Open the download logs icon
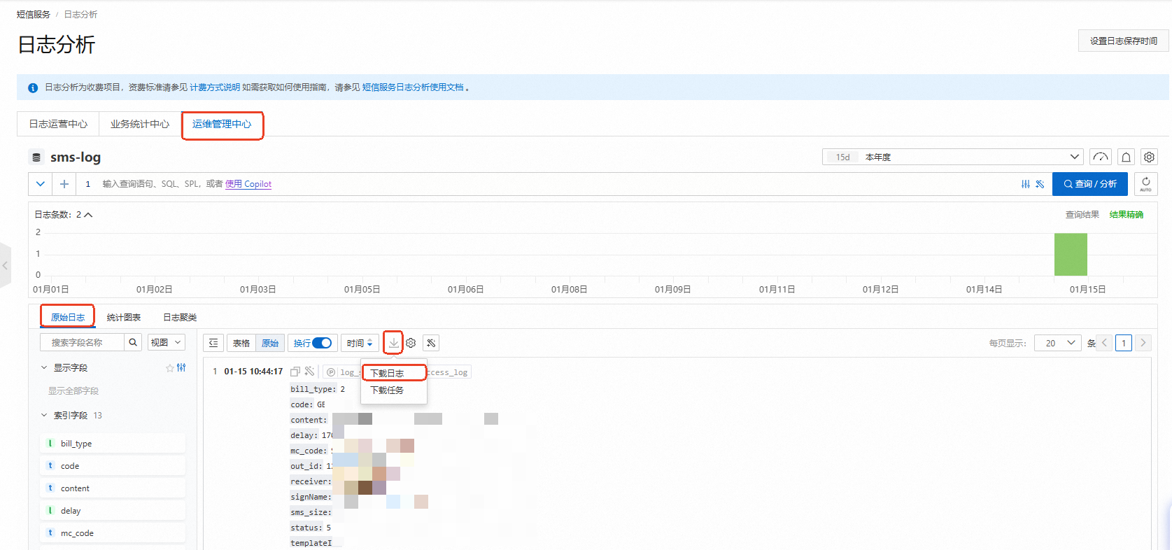This screenshot has width=1172, height=550. click(393, 343)
